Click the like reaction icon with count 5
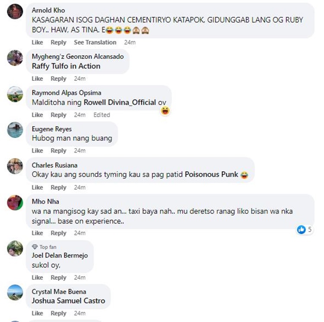 [x=301, y=230]
